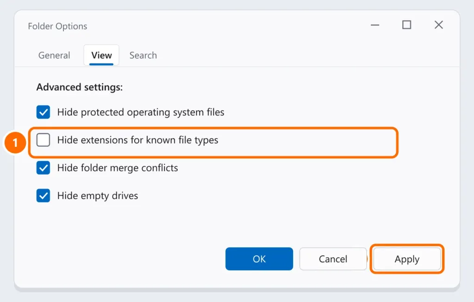474x302 pixels.
Task: Open the Search tab
Action: point(143,55)
